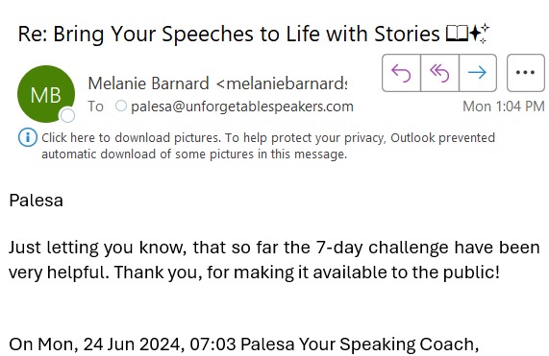Click the open book emoji in subject
Image resolution: width=549 pixels, height=356 pixels.
pos(457,34)
